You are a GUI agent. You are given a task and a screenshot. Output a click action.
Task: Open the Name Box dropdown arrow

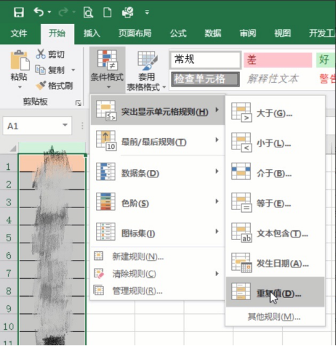65,125
